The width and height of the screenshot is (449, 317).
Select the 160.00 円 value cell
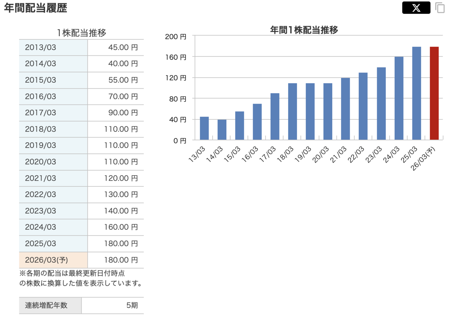116,228
